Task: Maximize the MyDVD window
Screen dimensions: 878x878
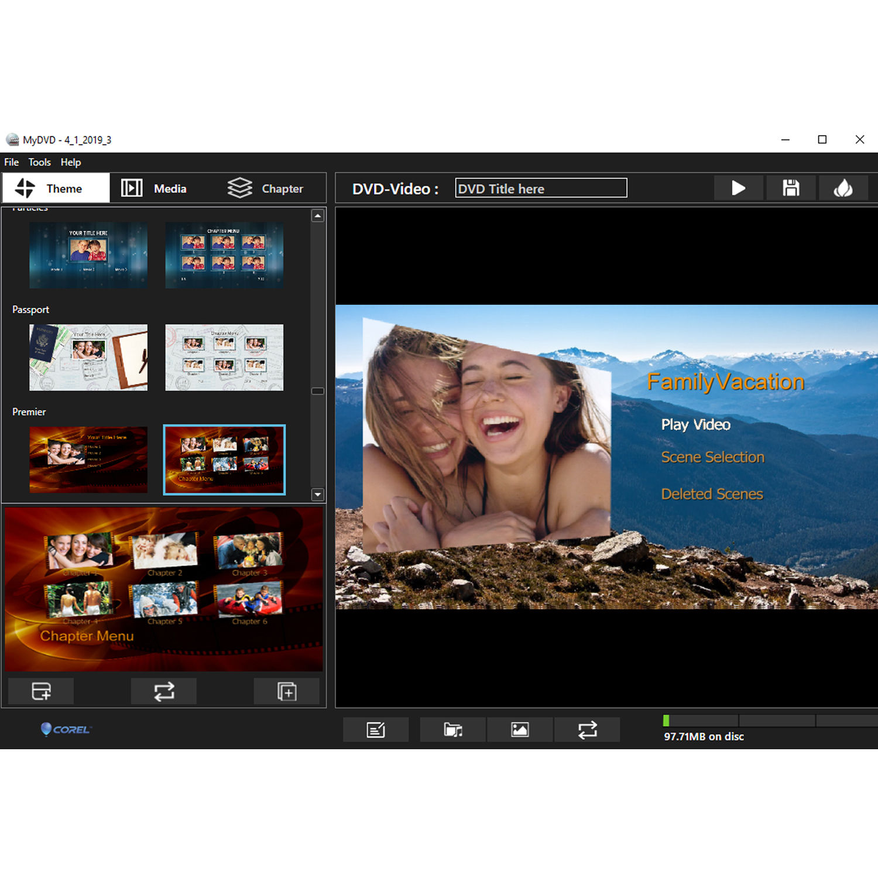Action: (x=822, y=140)
